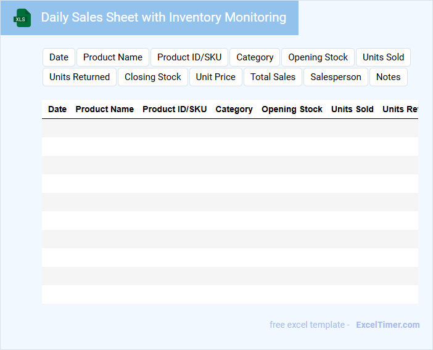Click the green XLS file icon
Viewport: 433px width, 350px height.
point(22,18)
